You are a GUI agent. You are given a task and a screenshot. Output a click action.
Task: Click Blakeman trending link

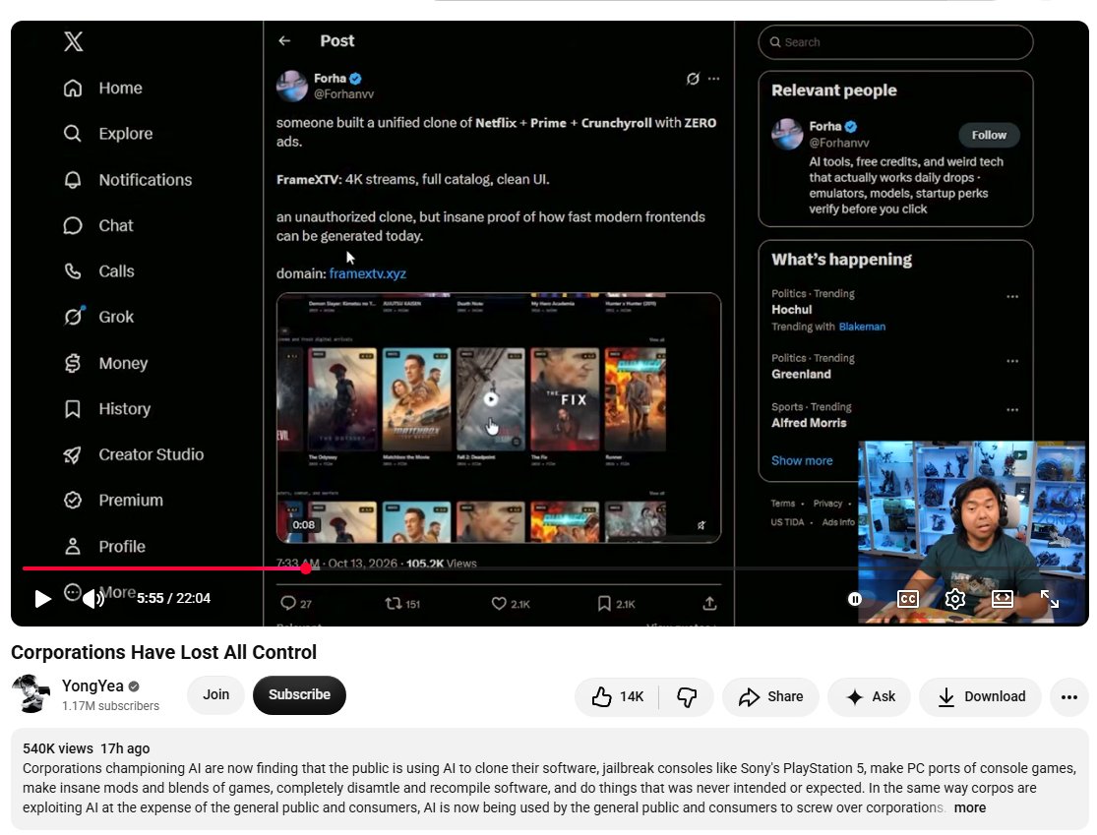coord(862,327)
